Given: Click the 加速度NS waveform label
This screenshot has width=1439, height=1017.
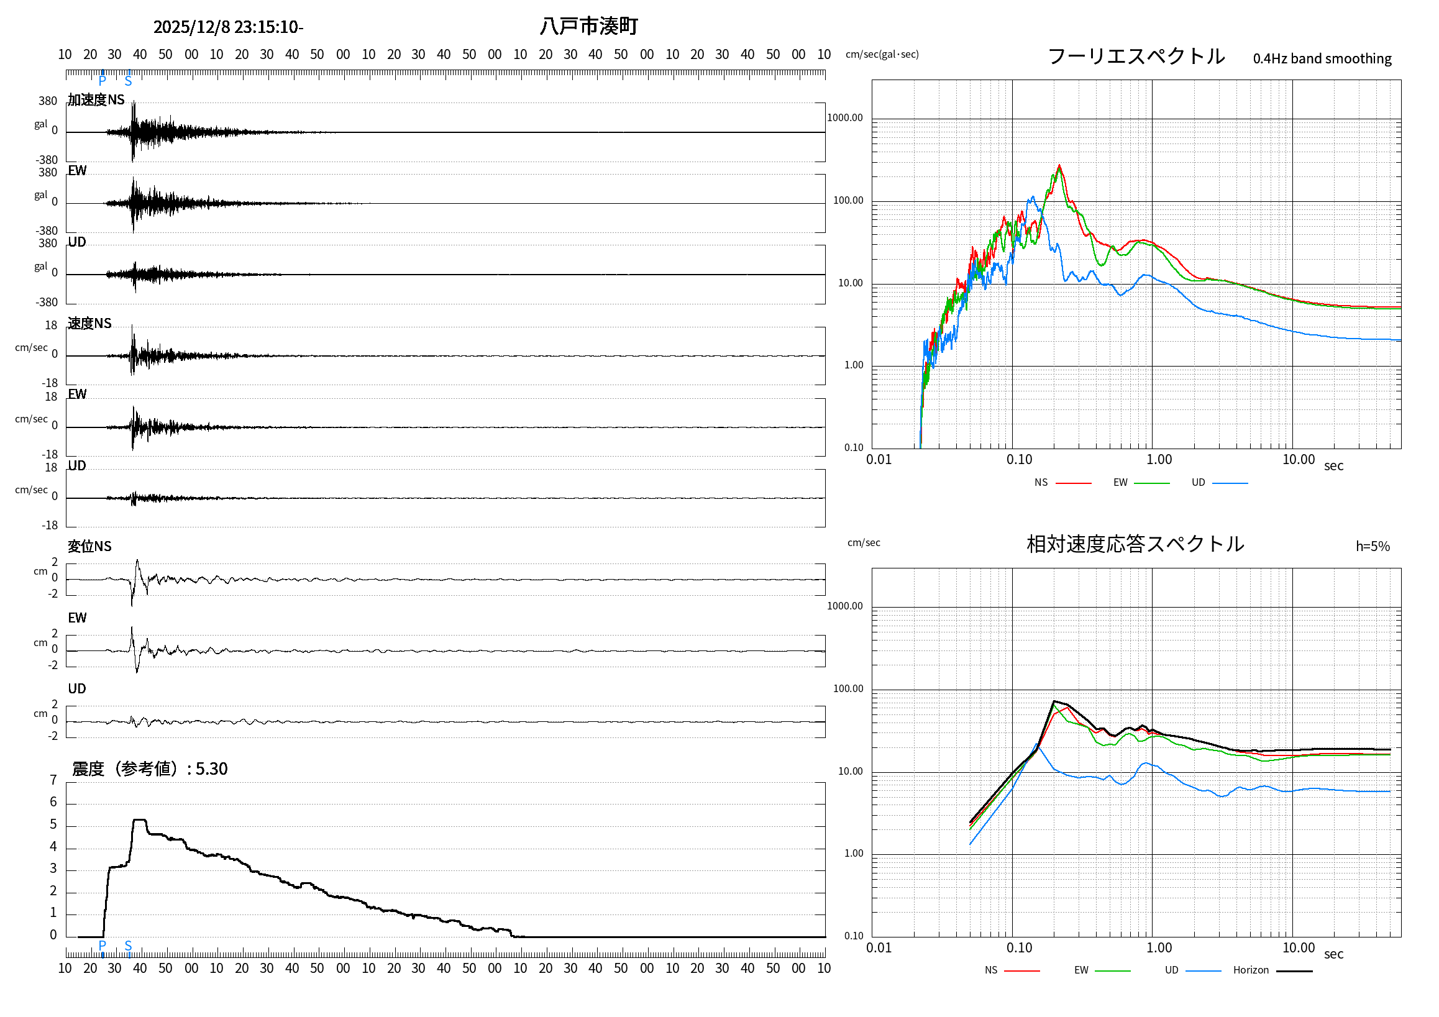Looking at the screenshot, I should click(96, 99).
